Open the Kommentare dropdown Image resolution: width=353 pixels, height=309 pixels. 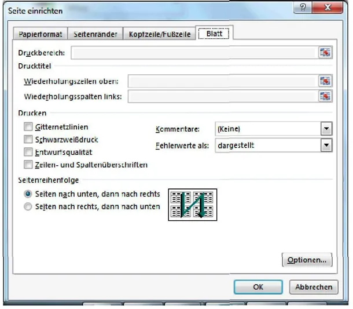point(327,129)
